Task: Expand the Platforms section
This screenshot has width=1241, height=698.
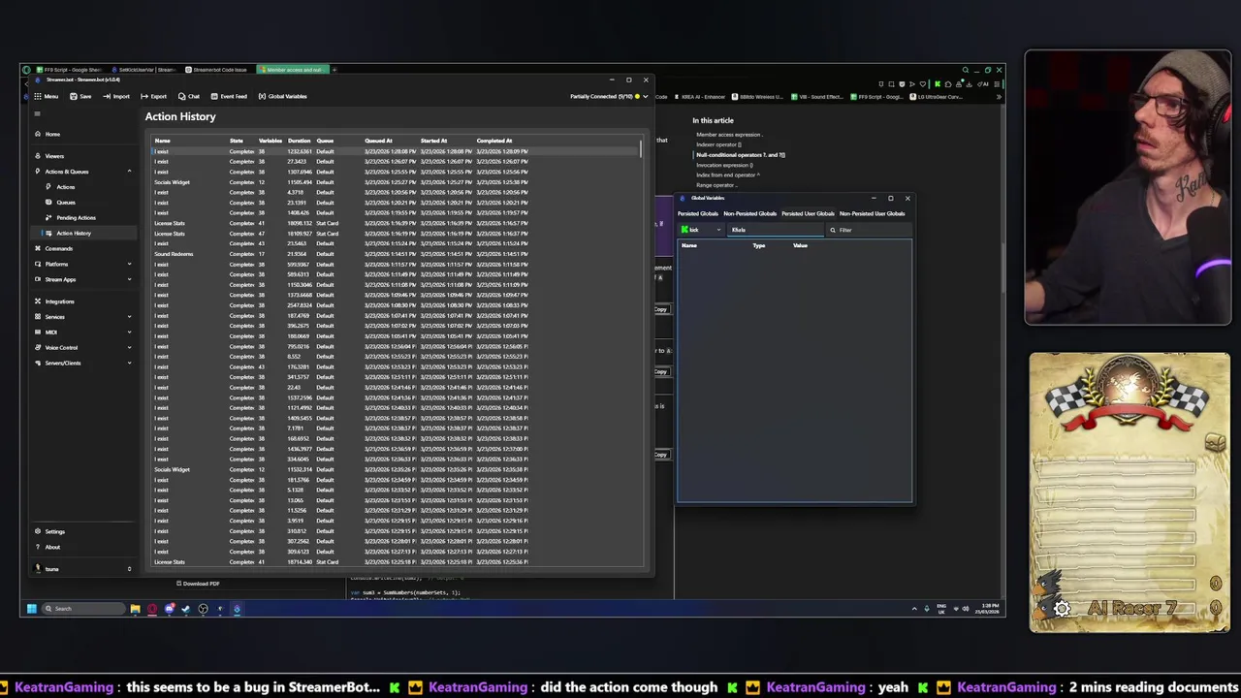Action: coord(82,264)
